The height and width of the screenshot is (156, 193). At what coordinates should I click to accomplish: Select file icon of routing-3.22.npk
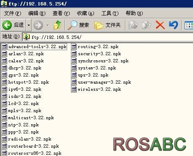pos(74,46)
